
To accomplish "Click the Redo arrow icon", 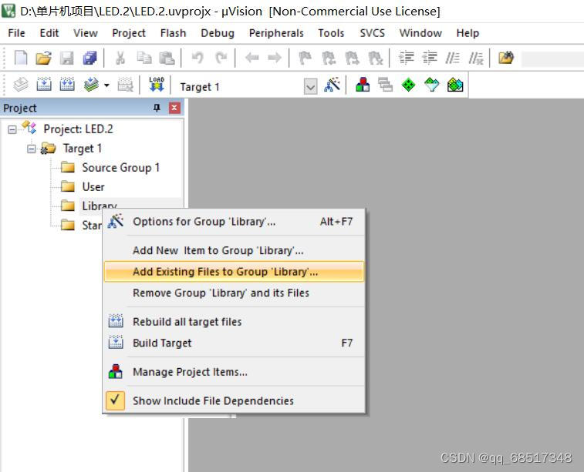I will [x=221, y=58].
